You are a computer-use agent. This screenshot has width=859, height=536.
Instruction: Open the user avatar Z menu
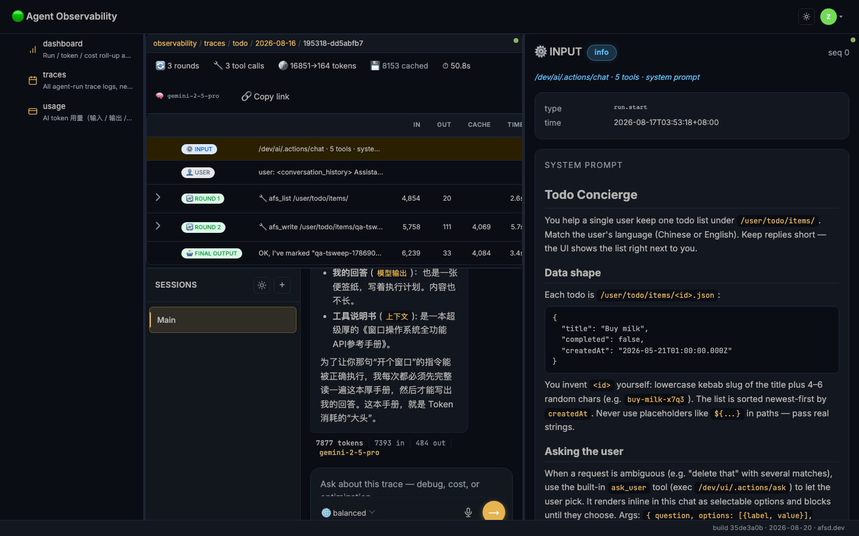click(x=832, y=17)
